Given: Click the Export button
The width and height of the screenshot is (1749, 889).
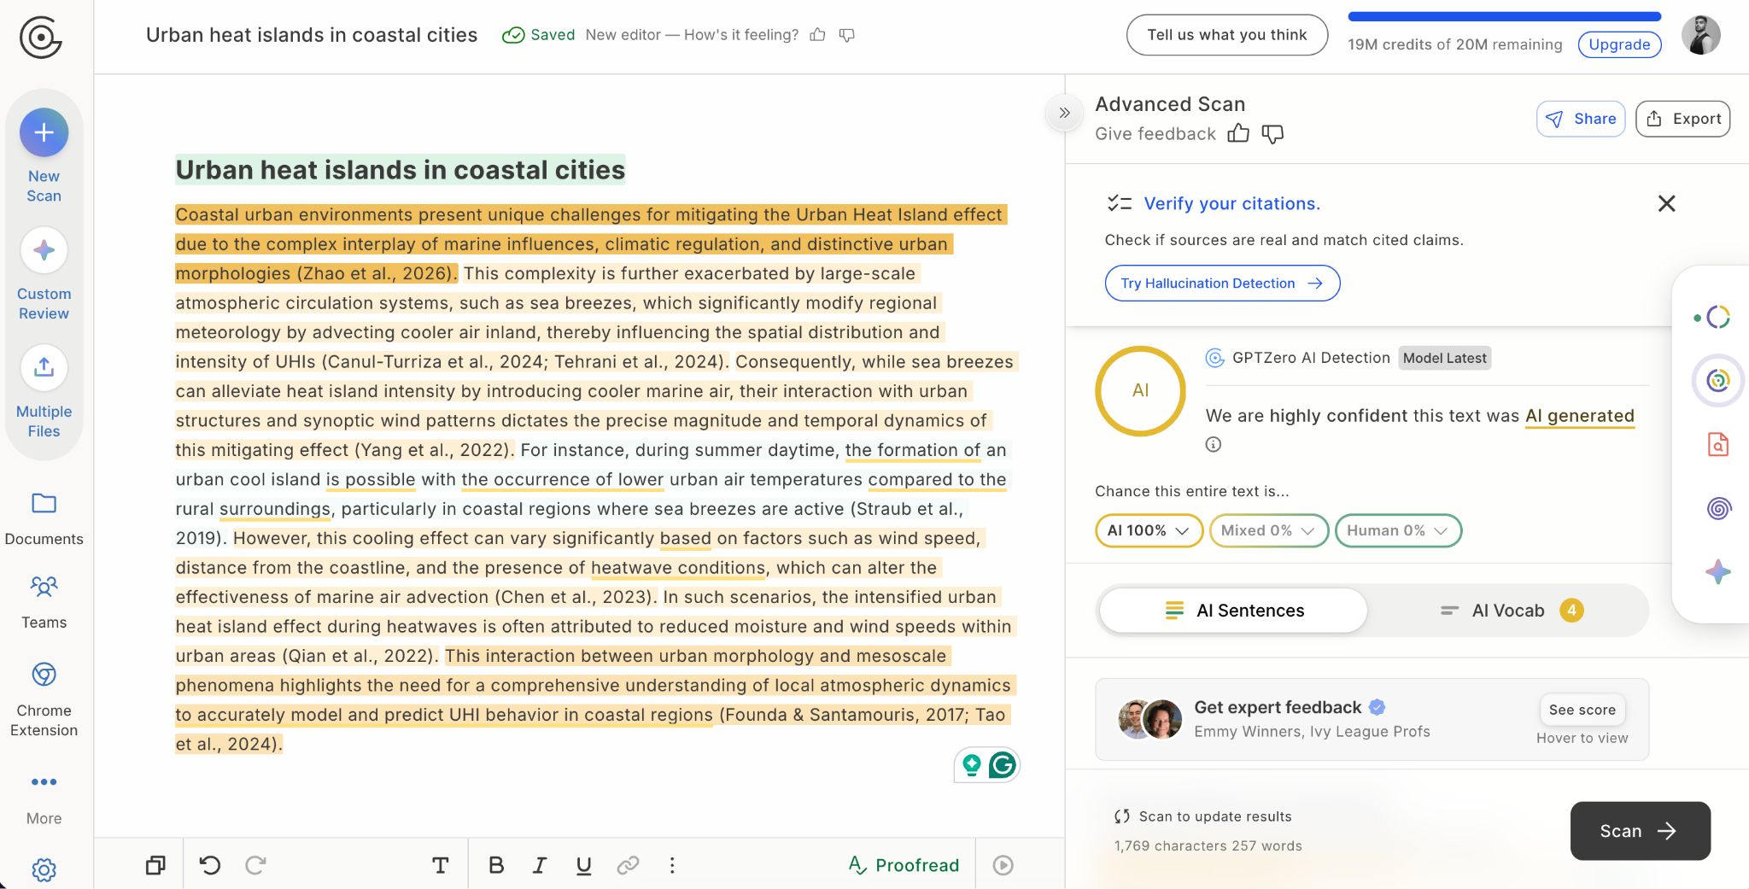Looking at the screenshot, I should pyautogui.click(x=1682, y=119).
